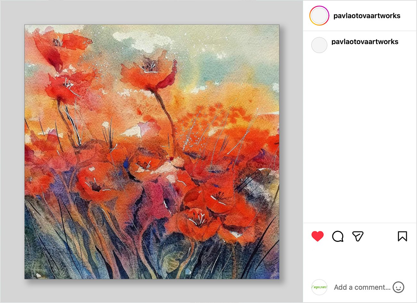View the story from the ringed header avatar

[x=319, y=16]
